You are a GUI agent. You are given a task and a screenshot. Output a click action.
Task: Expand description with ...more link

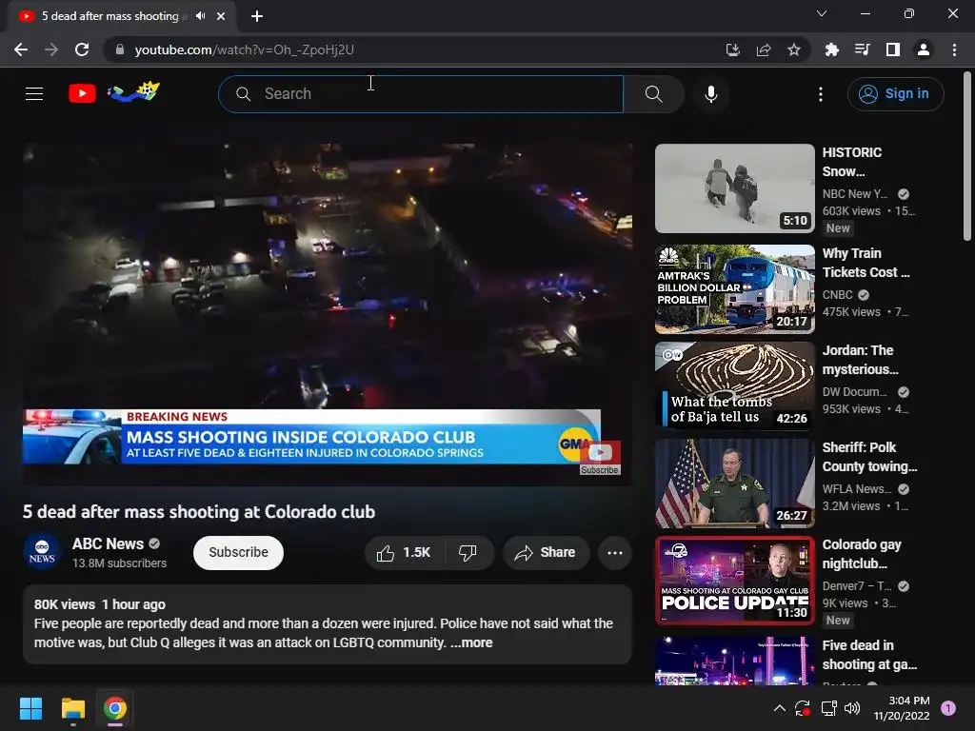point(471,642)
